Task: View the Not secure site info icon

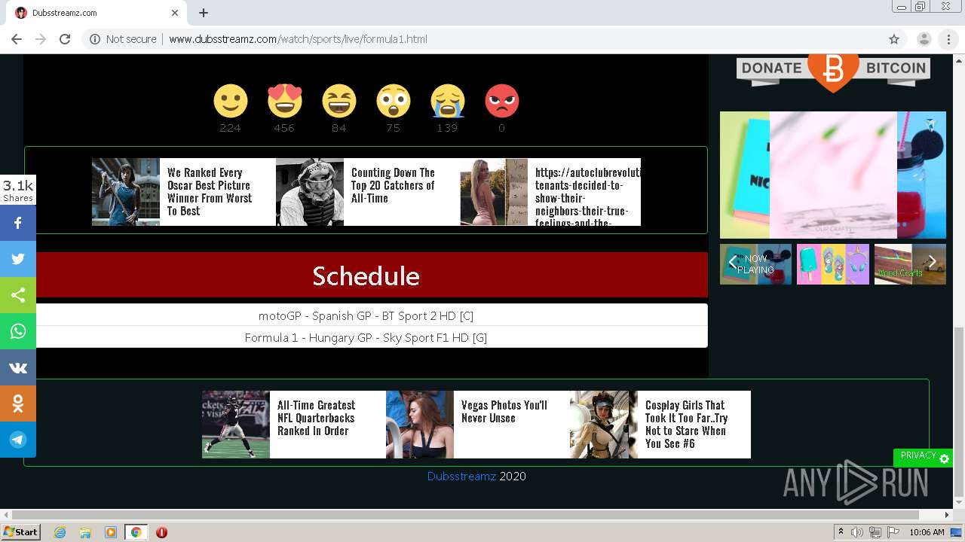Action: (95, 39)
